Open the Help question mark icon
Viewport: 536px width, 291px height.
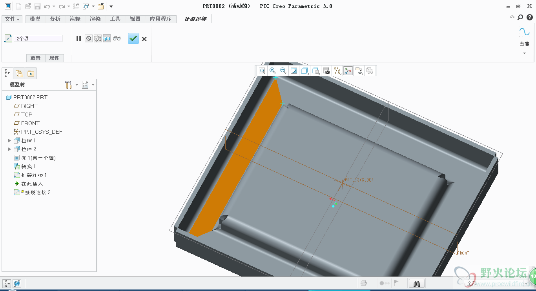coord(529,17)
